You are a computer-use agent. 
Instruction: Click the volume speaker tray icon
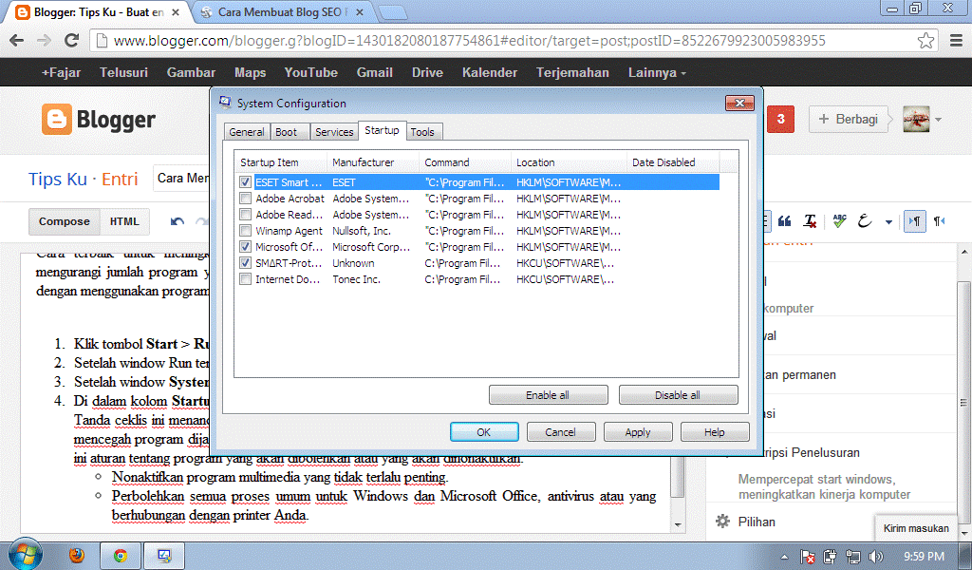875,557
